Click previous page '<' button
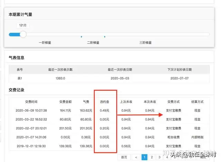 coord(136,157)
